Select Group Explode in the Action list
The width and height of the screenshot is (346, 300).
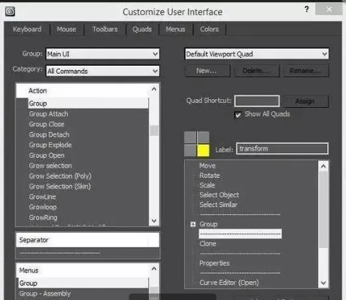point(51,145)
